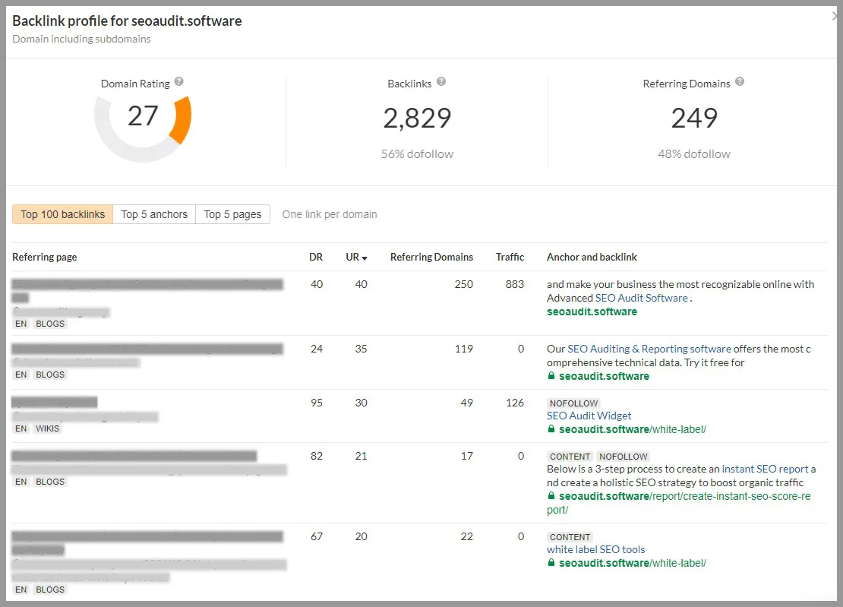Open the SEO Audit Software anchor link
The height and width of the screenshot is (607, 843).
coord(642,298)
